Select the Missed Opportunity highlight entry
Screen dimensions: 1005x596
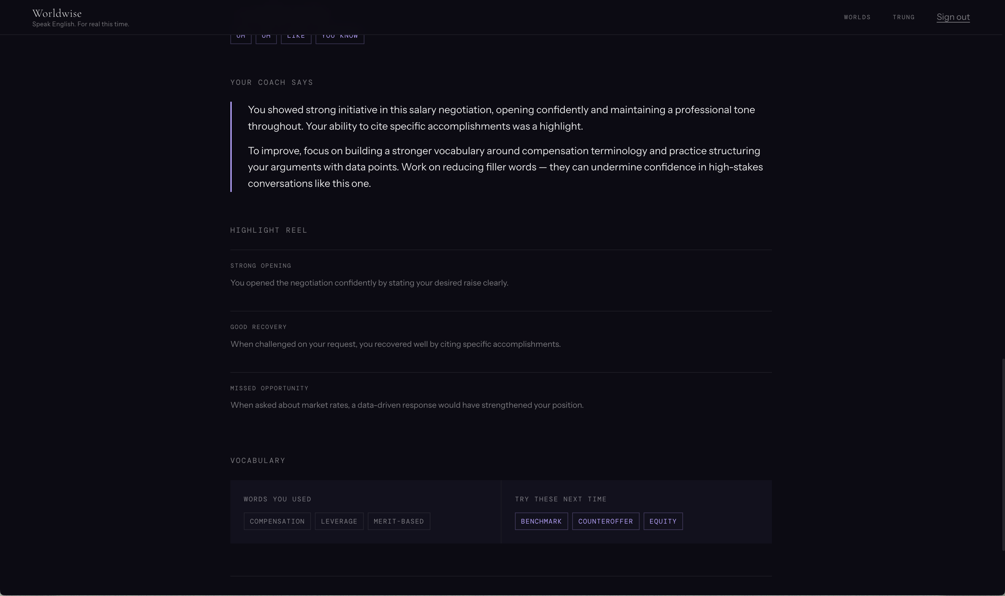(x=501, y=403)
